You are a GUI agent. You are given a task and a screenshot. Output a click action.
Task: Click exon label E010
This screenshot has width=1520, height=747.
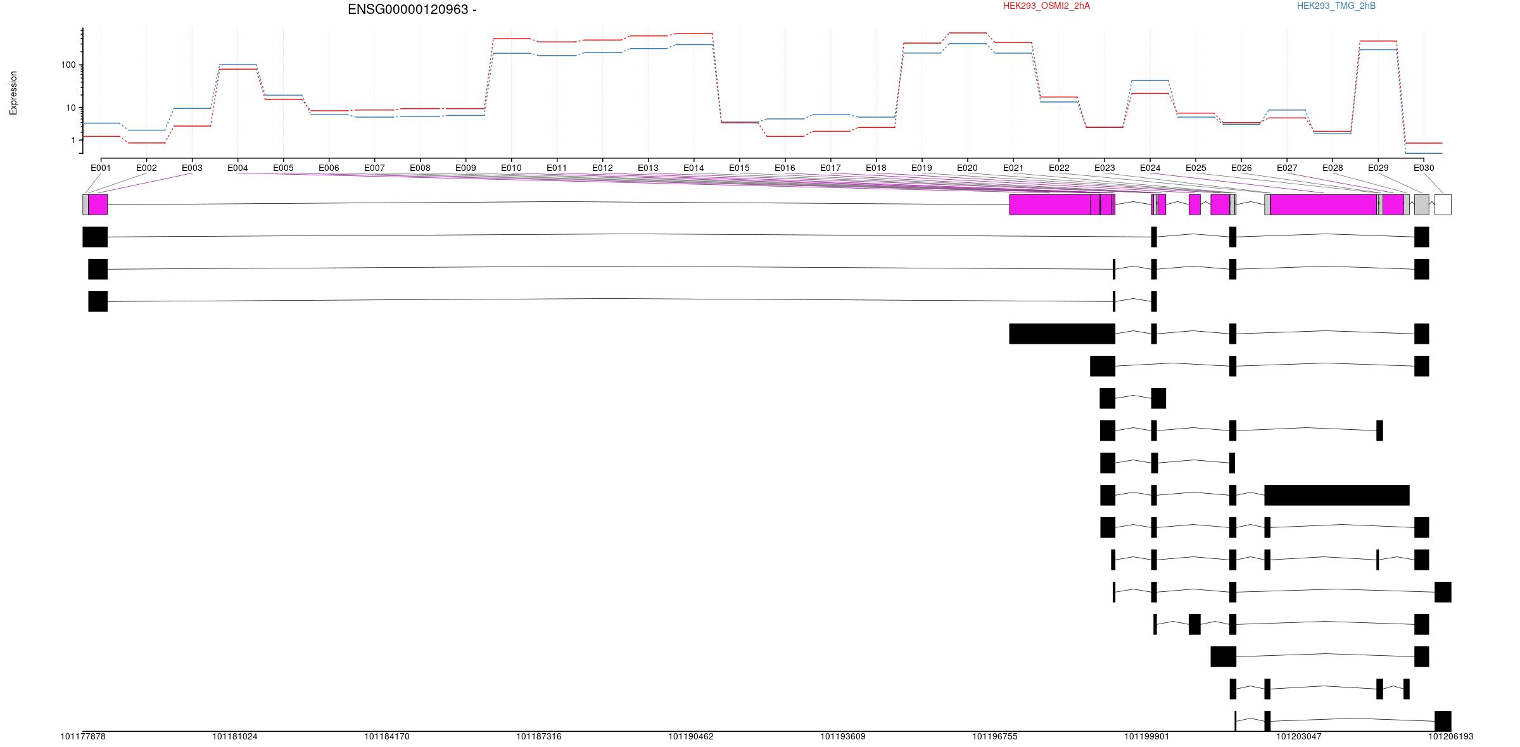(x=511, y=168)
